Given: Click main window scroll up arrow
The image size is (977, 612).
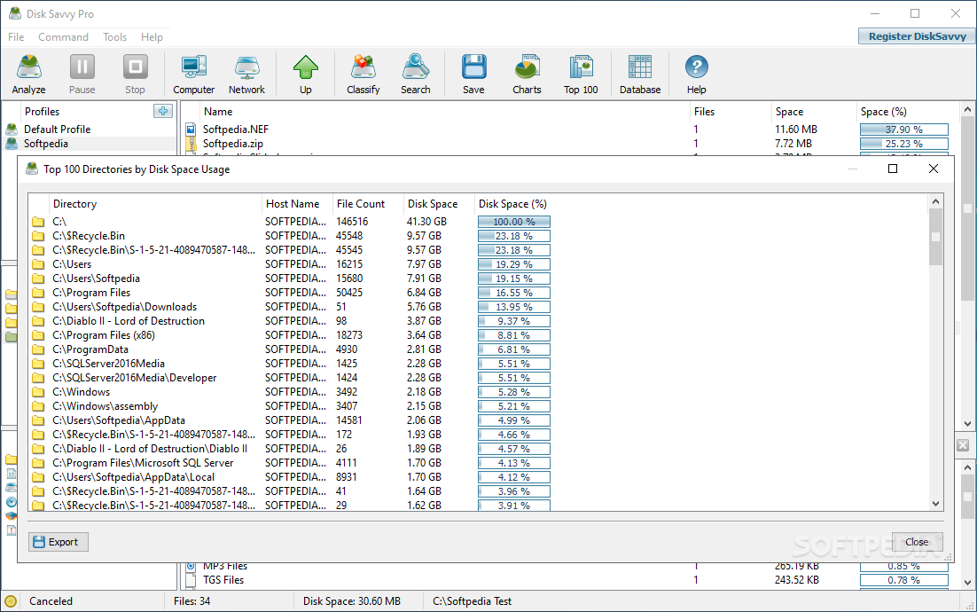Looking at the screenshot, I should pyautogui.click(x=967, y=110).
